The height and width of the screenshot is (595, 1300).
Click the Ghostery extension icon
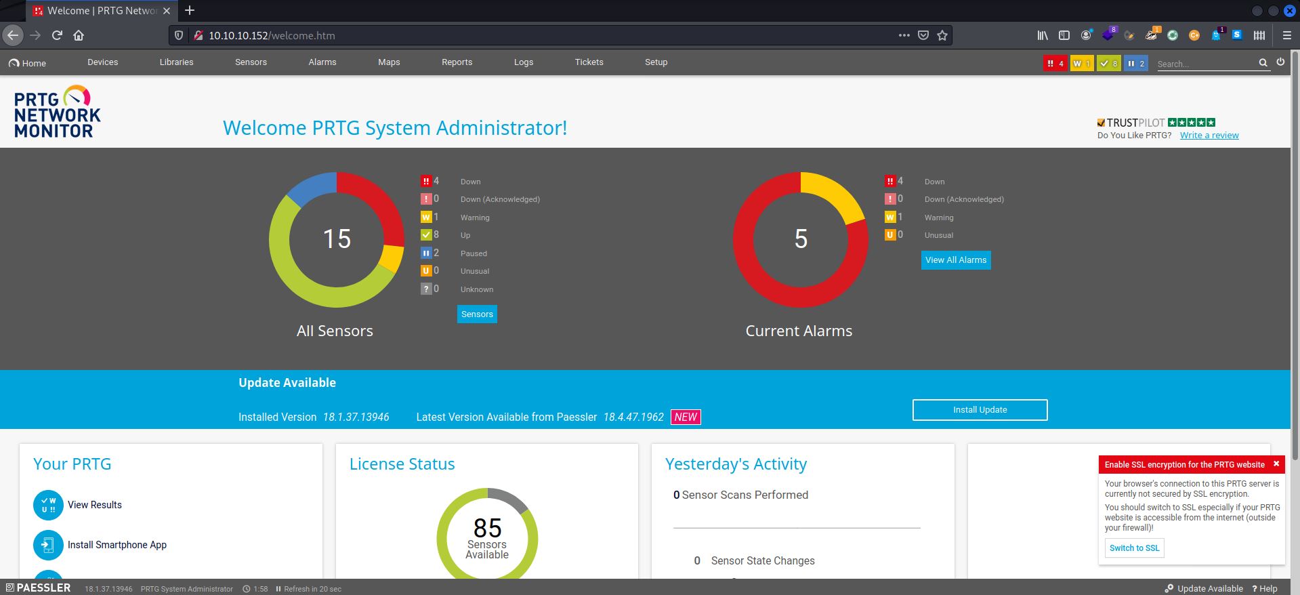[1216, 35]
